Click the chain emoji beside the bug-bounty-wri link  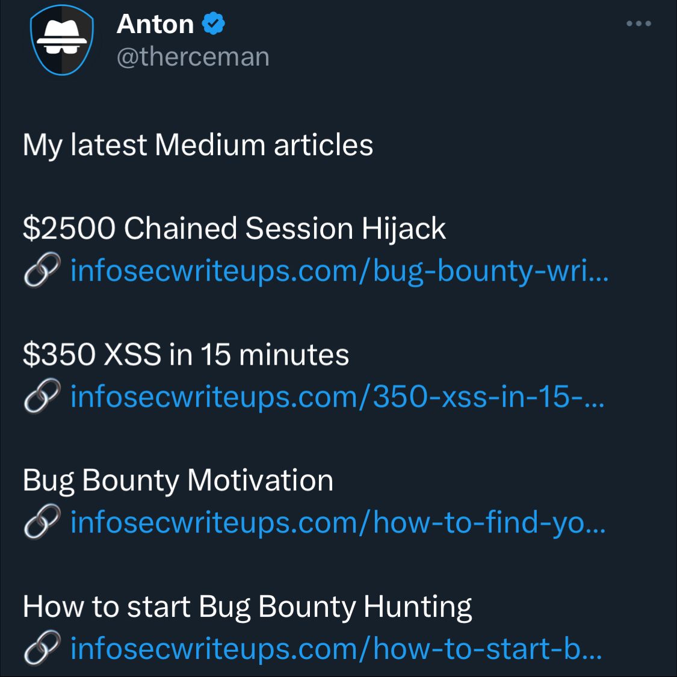point(42,270)
